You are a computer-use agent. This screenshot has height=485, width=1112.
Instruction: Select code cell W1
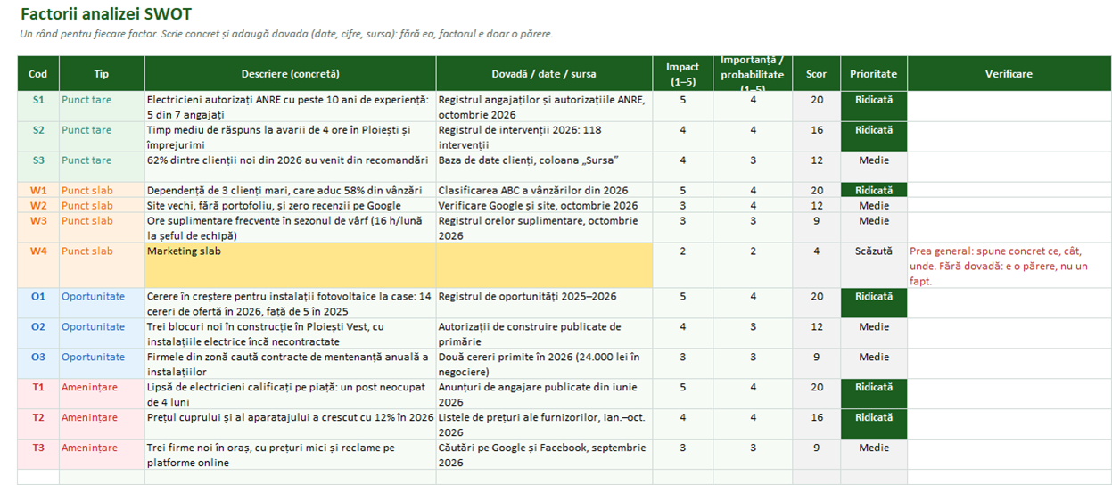pos(38,190)
